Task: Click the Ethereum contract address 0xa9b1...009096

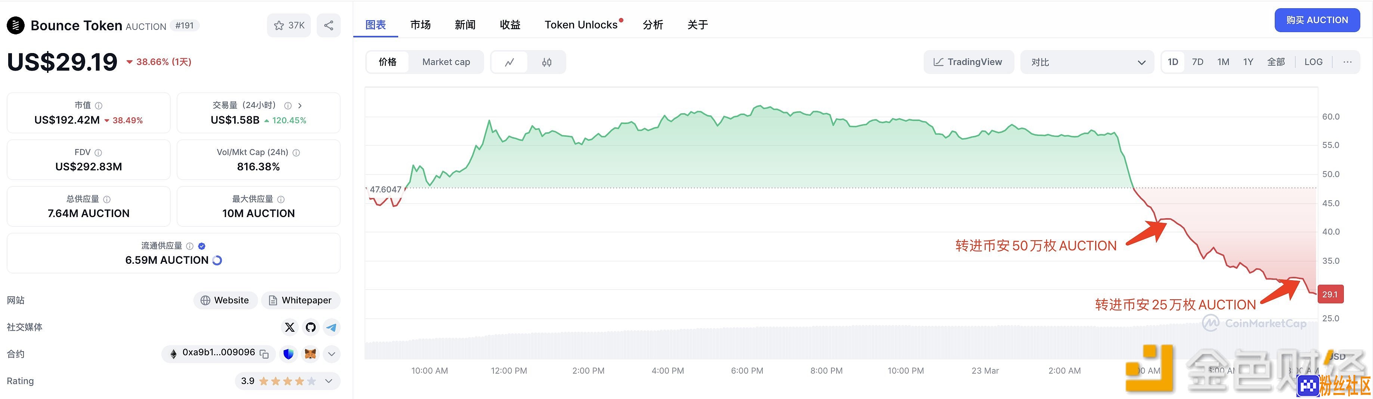Action: click(x=218, y=353)
